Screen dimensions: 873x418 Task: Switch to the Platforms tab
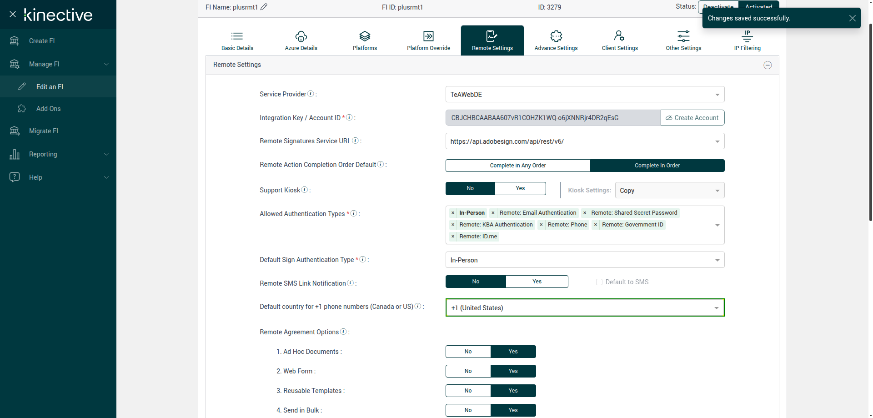pos(365,40)
